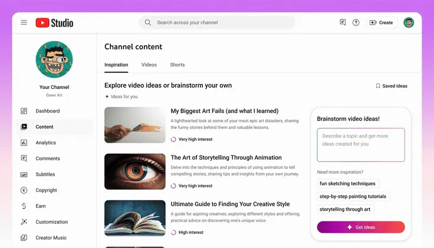Open the send feedback icon
This screenshot has width=434, height=248.
pyautogui.click(x=343, y=22)
